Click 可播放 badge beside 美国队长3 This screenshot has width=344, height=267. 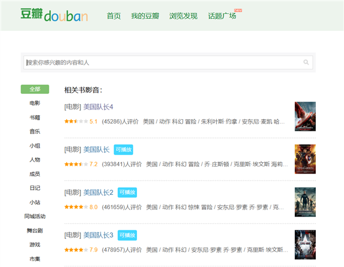point(127,235)
